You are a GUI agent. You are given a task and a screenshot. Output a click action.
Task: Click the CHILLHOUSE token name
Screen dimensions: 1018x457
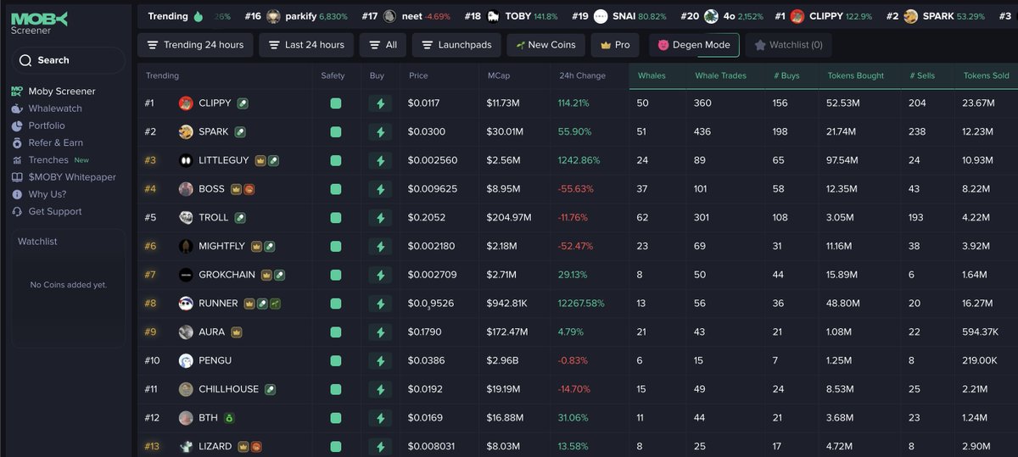click(228, 389)
